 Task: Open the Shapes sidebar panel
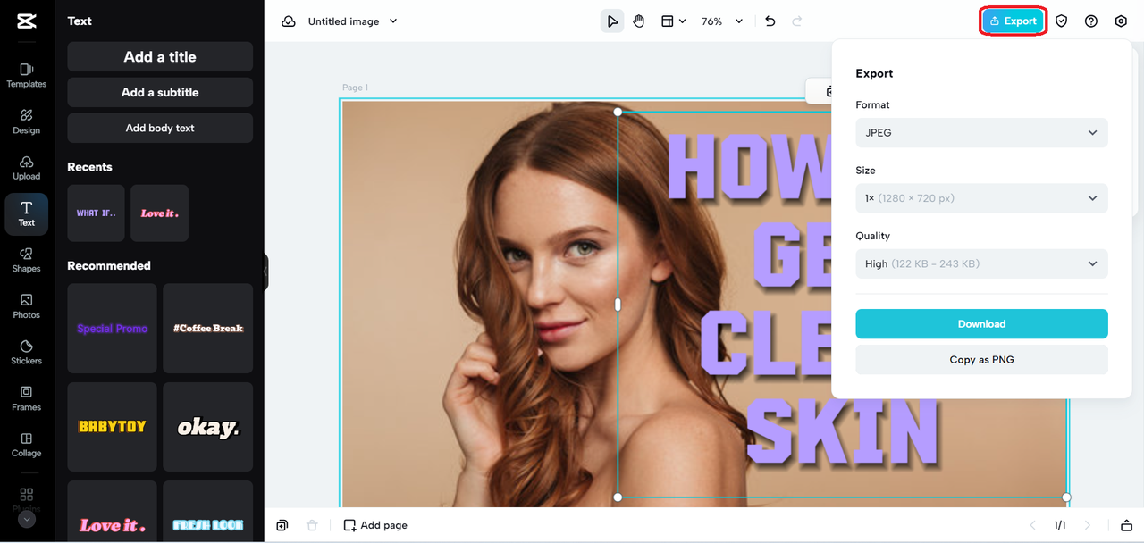[27, 260]
